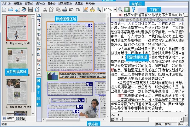This screenshot has height=127, width=190.
Task: Zoom in with the plus magnifier icon
Action: pyautogui.click(x=99, y=10)
